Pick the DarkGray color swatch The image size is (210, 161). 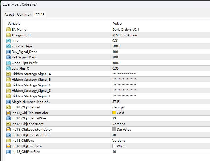point(114,129)
